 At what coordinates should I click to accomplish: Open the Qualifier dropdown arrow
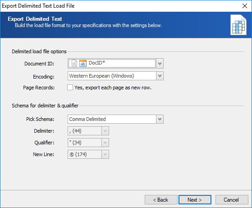[x=105, y=143]
